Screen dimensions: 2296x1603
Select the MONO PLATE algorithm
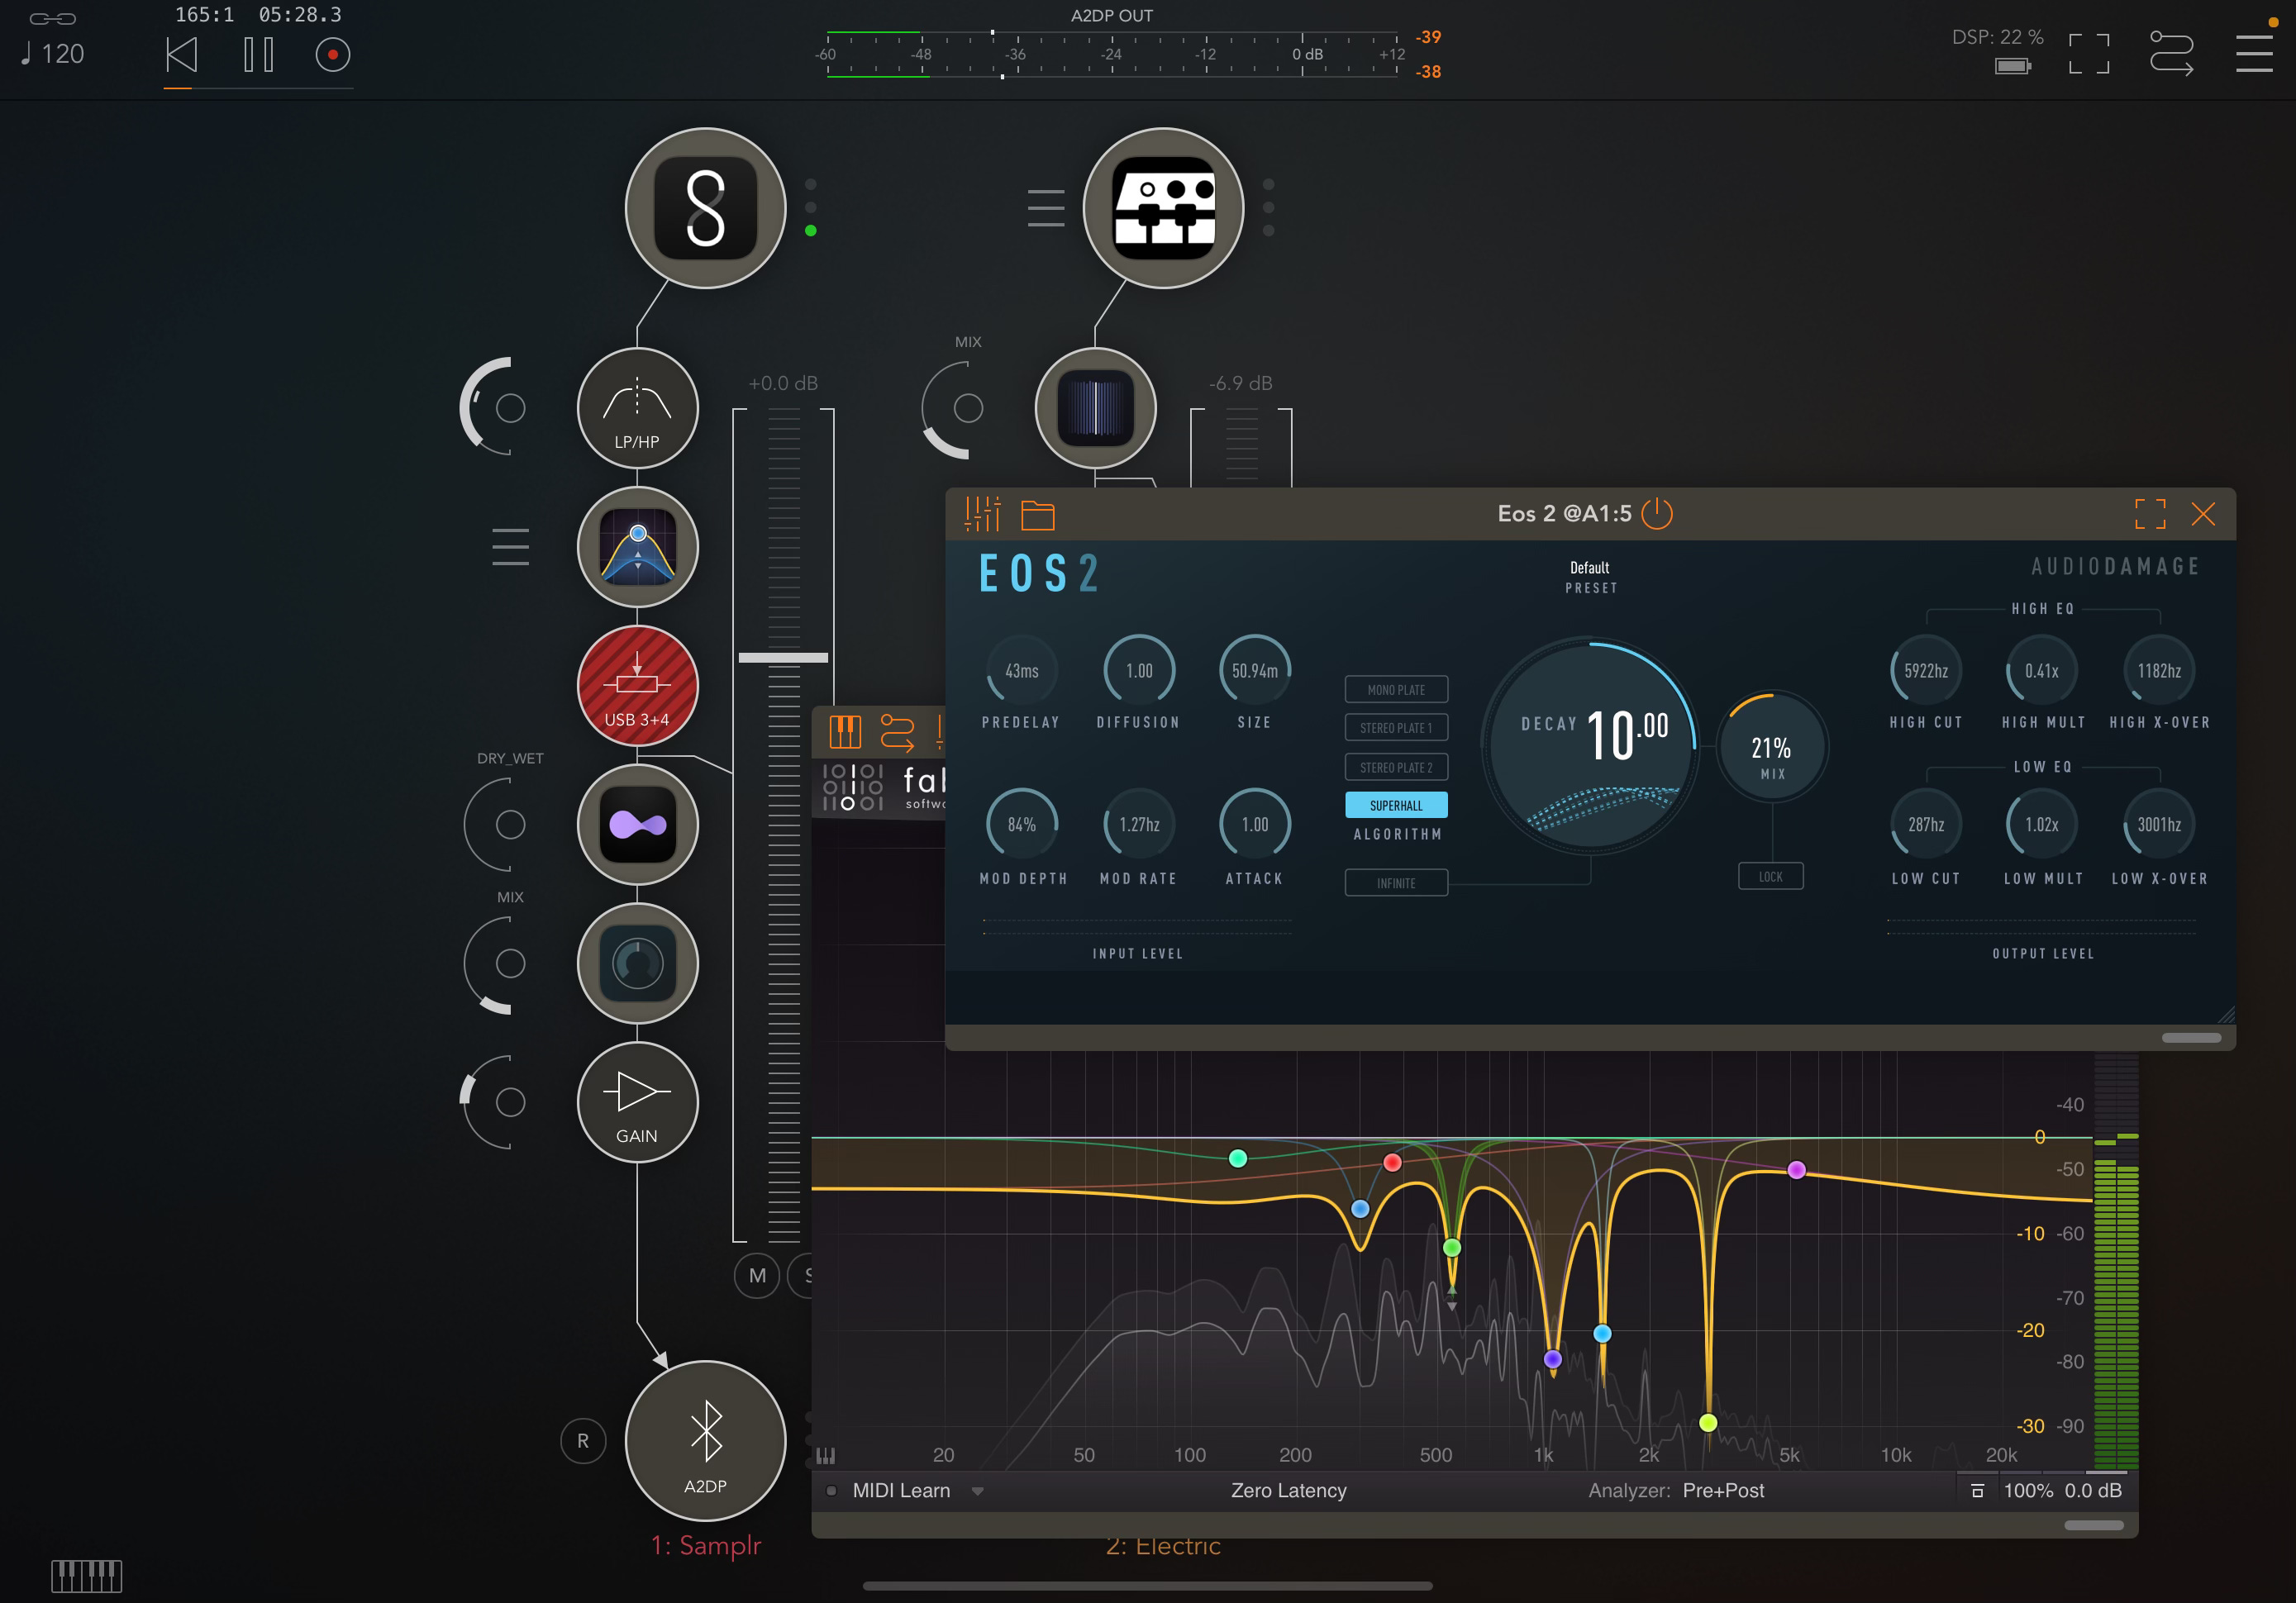coord(1396,690)
